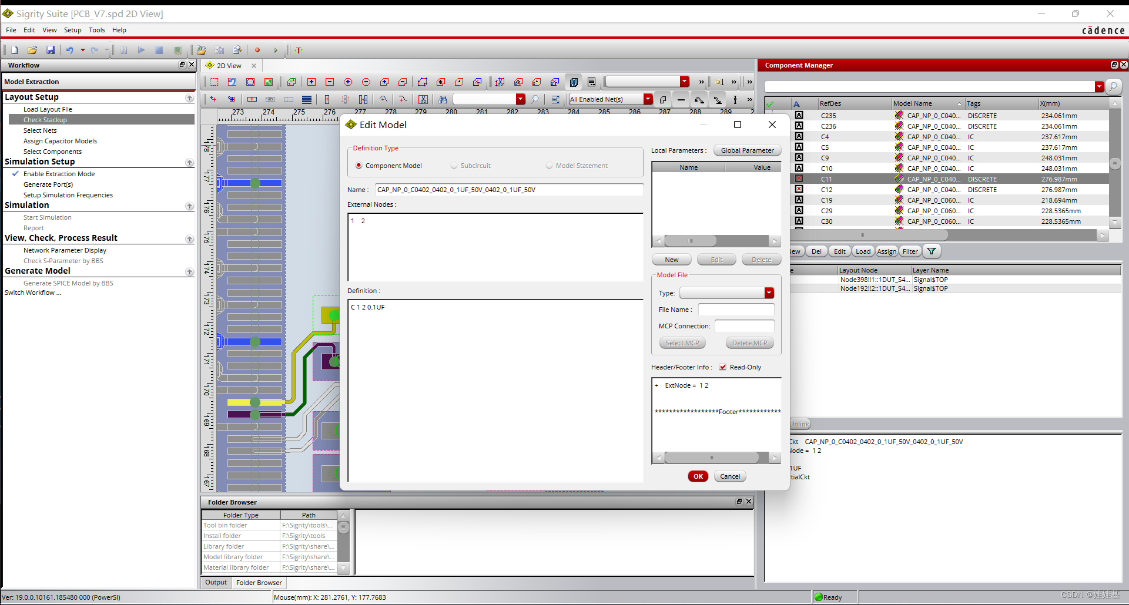Viewport: 1129px width, 605px height.
Task: Click the report list icon in 2D toolbar
Action: [x=592, y=82]
